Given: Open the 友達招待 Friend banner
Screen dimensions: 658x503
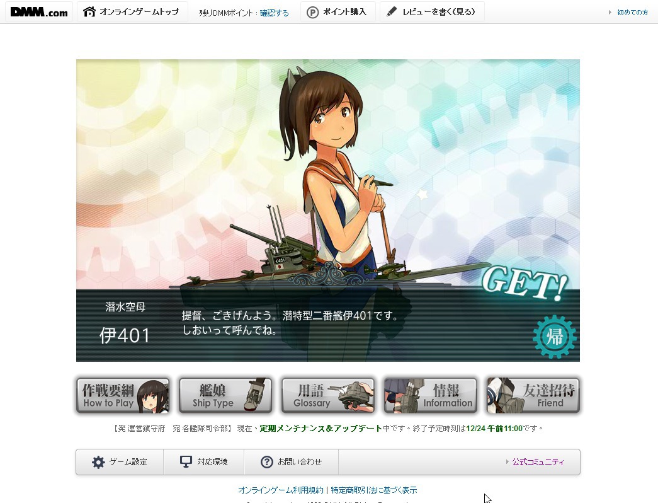Looking at the screenshot, I should (x=533, y=395).
